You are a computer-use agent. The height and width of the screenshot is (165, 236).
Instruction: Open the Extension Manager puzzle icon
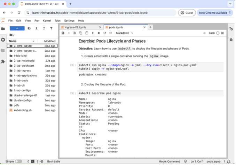[x=3, y=61]
